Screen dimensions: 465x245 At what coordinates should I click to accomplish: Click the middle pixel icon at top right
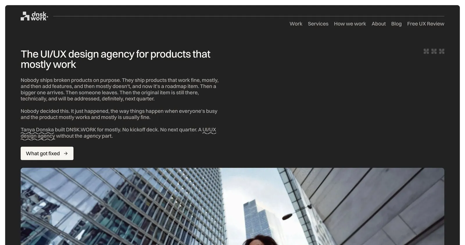[434, 51]
